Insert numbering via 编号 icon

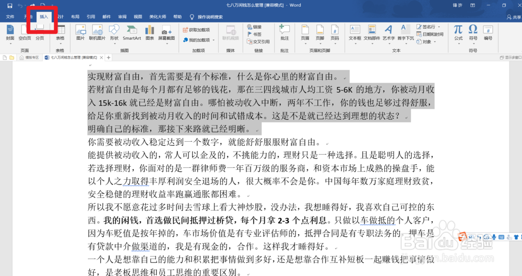pos(488,32)
